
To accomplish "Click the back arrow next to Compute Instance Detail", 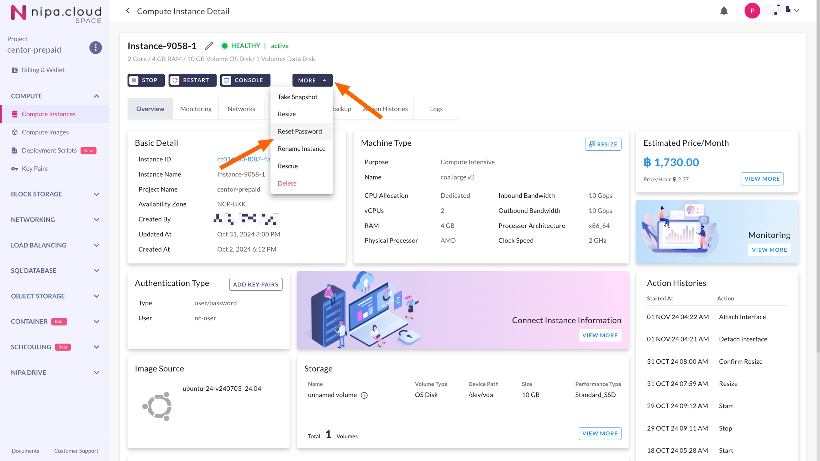I will coord(128,11).
